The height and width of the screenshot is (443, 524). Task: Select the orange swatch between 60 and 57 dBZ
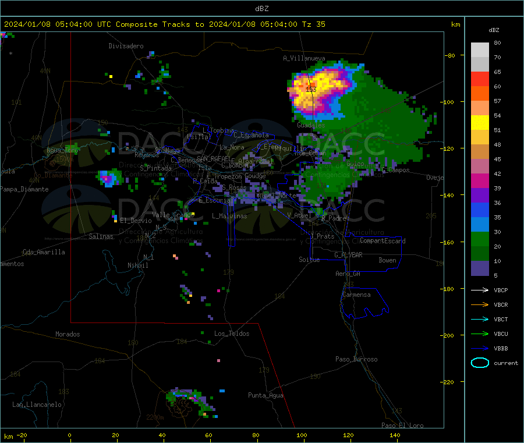pos(480,94)
